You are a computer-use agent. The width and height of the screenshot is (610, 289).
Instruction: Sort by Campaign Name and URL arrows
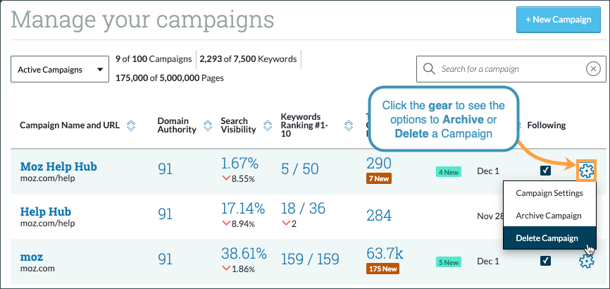tap(131, 125)
